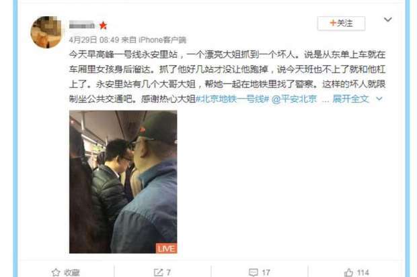Open the blurred username link

click(82, 25)
